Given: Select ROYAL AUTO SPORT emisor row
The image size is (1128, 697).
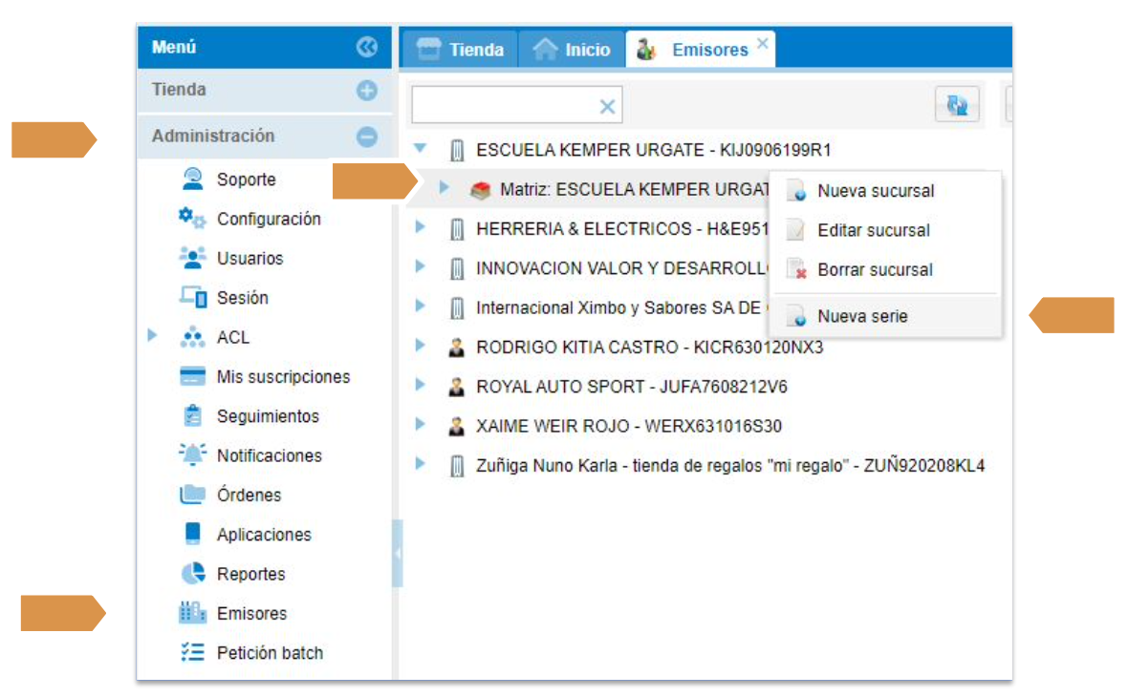Looking at the screenshot, I should (631, 387).
